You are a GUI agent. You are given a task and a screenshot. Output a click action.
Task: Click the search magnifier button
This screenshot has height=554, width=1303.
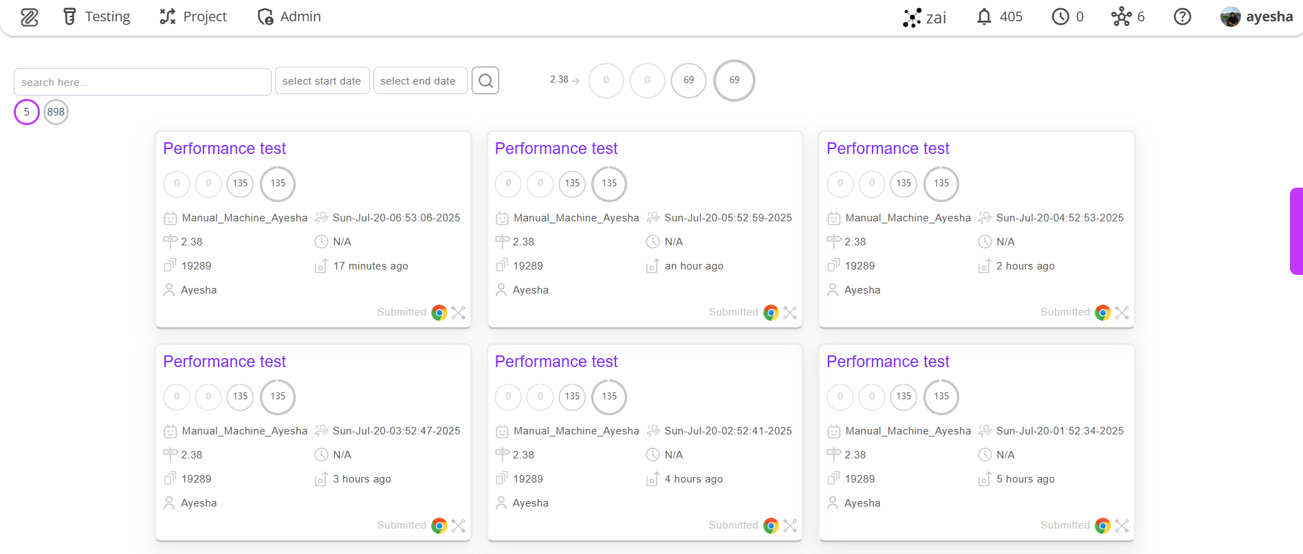[x=485, y=81]
